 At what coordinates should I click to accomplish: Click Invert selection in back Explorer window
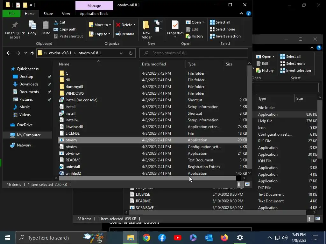click(296, 71)
